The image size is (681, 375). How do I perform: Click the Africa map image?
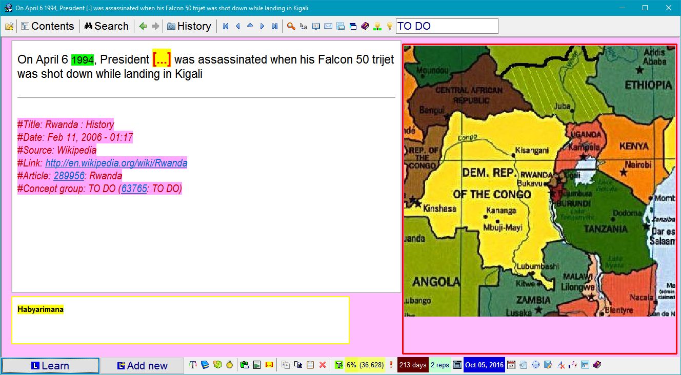pyautogui.click(x=539, y=180)
